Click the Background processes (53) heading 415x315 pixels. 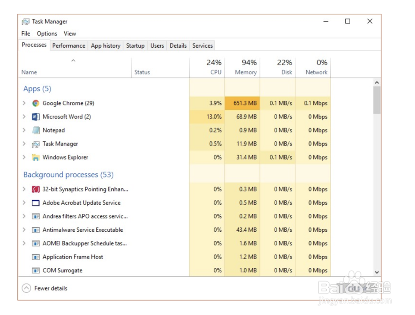click(68, 174)
